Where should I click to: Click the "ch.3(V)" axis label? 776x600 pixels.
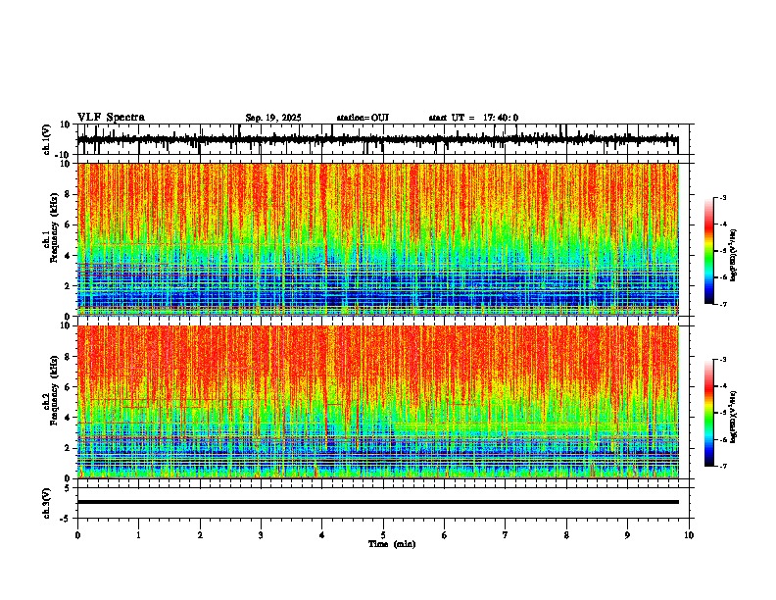[x=47, y=503]
